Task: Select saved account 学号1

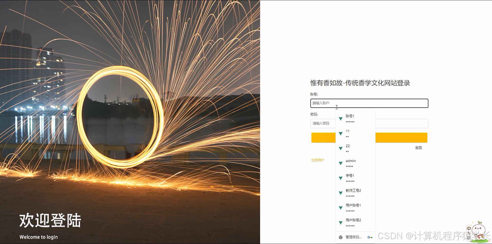Action: click(x=355, y=178)
